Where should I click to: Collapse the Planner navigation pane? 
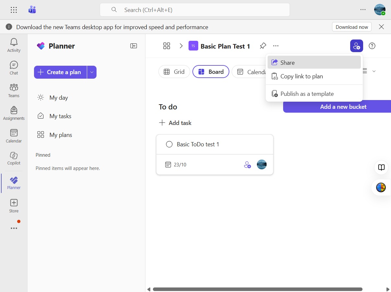pyautogui.click(x=133, y=46)
